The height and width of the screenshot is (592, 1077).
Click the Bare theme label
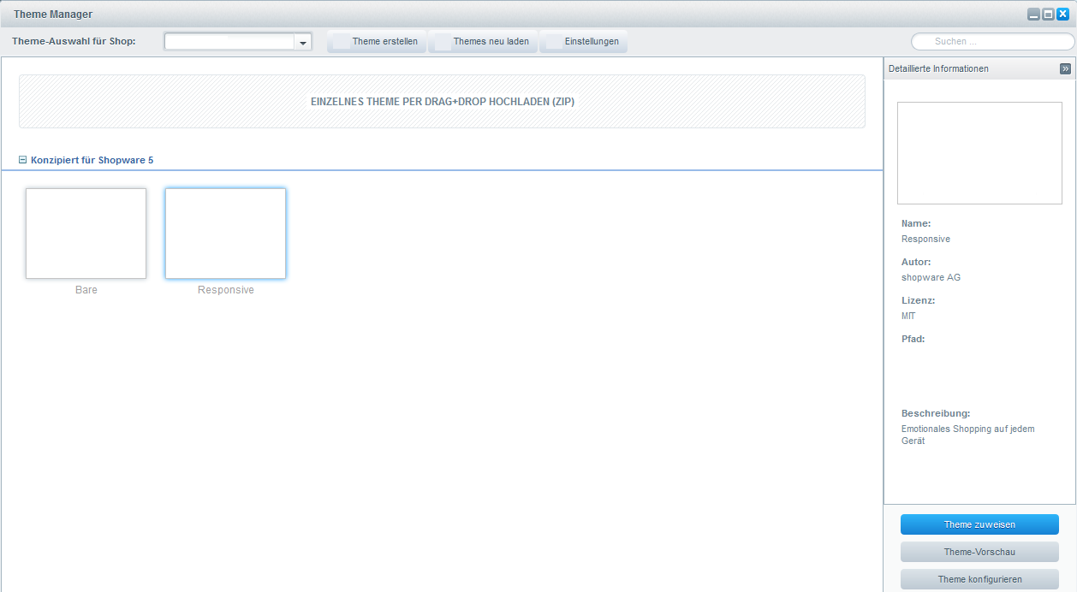(86, 290)
